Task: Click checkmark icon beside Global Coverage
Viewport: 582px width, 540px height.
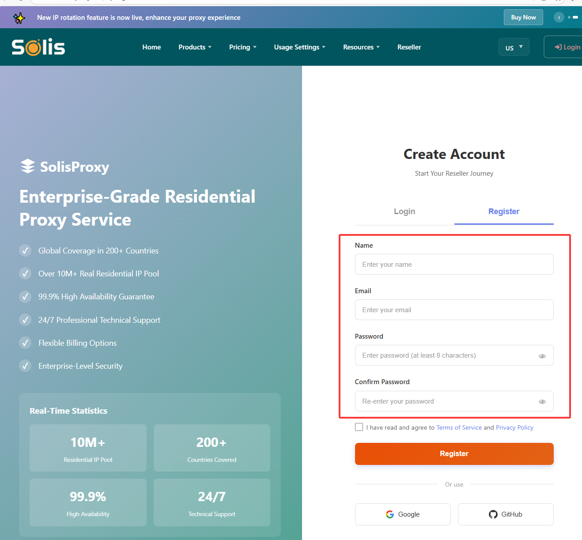Action: [x=25, y=251]
